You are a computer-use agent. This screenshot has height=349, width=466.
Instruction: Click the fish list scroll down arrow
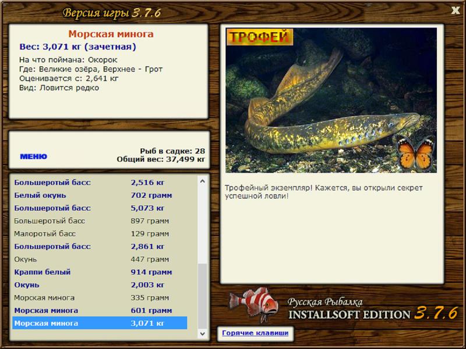click(202, 334)
